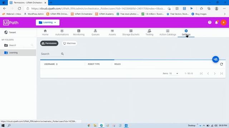Viewport: 229px width, 128px height.
Task: Click the Permissions pill button
Action: click(49, 43)
